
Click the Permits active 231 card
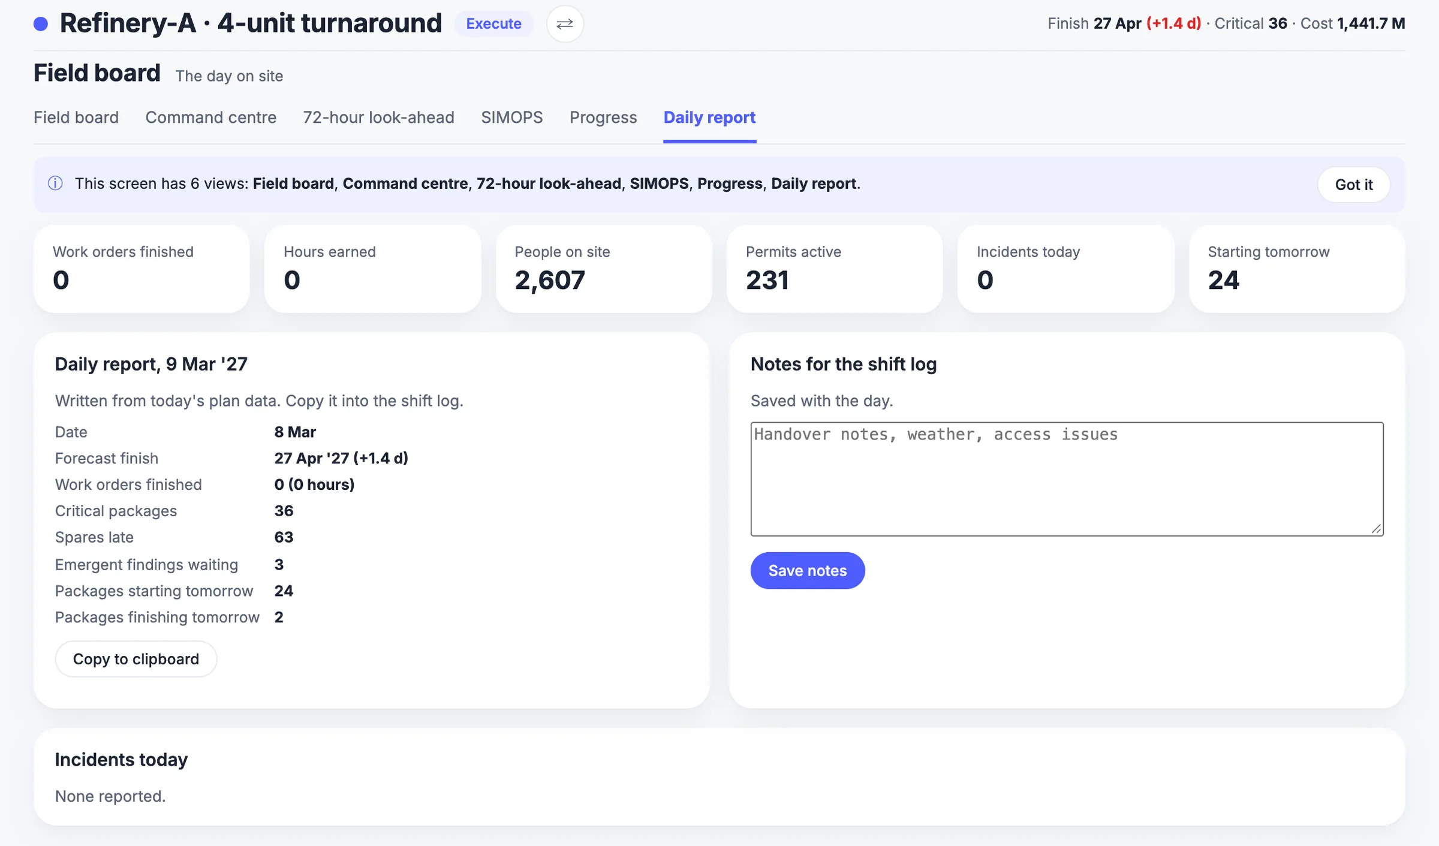pos(835,269)
